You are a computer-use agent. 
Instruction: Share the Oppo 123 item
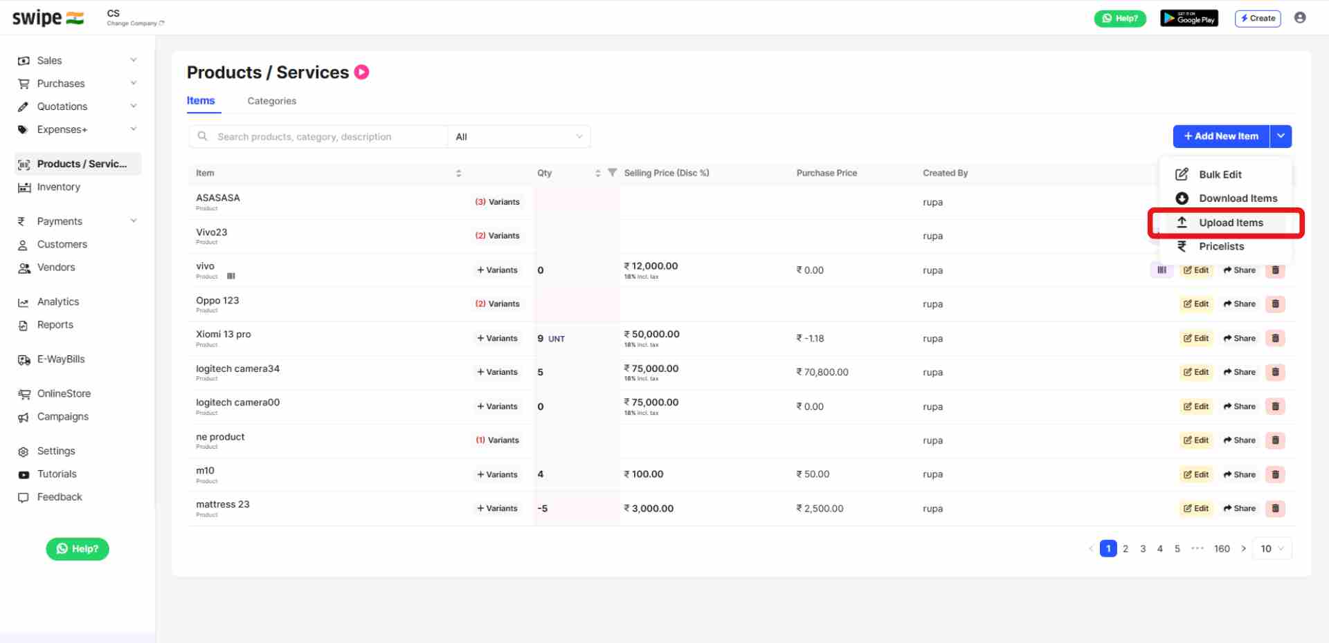(x=1239, y=304)
